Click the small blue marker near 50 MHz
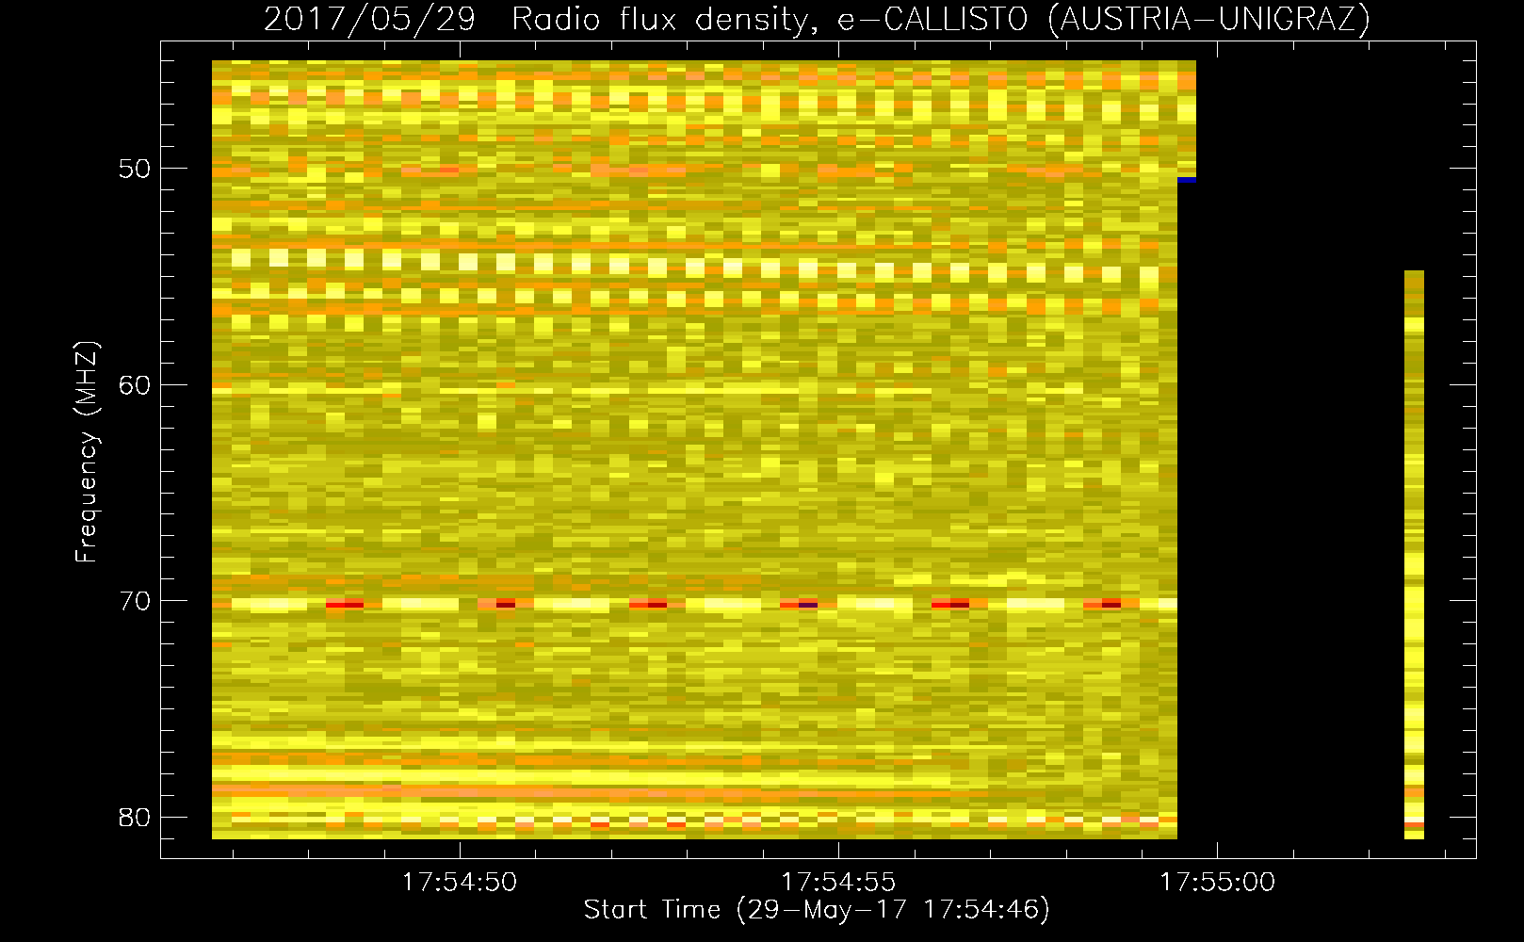The height and width of the screenshot is (942, 1524). coord(1187,179)
